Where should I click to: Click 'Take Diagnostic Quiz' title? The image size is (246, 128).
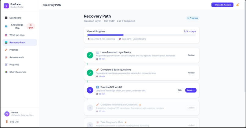pyautogui.click(x=112, y=122)
